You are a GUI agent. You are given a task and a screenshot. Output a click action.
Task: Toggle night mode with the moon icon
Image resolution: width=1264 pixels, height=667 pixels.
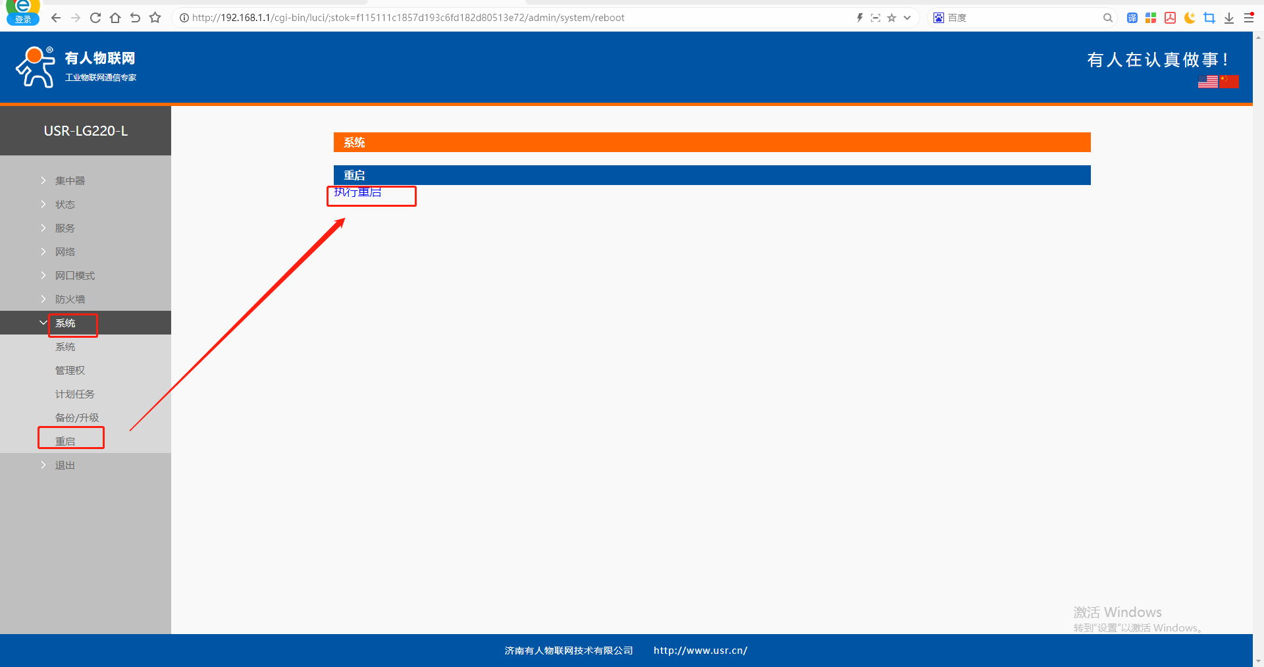click(x=1190, y=18)
